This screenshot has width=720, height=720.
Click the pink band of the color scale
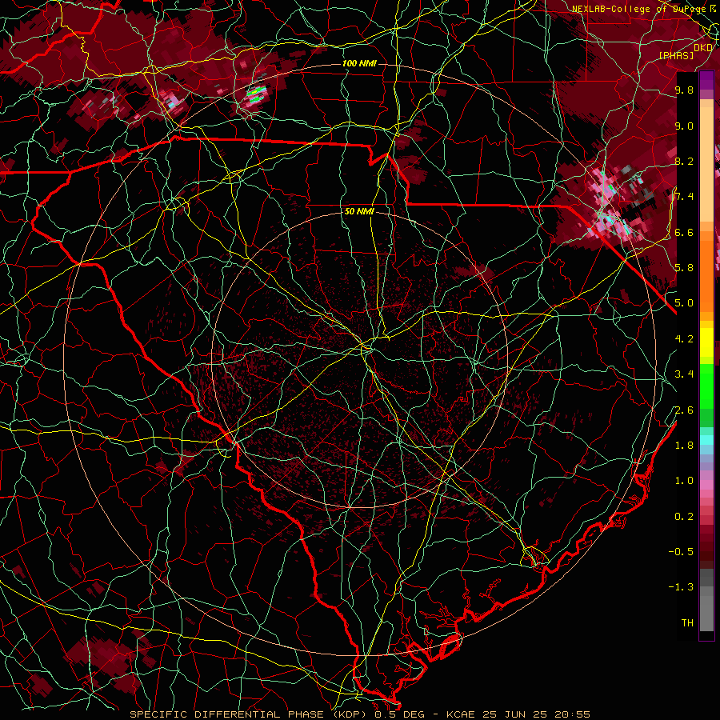click(x=706, y=485)
